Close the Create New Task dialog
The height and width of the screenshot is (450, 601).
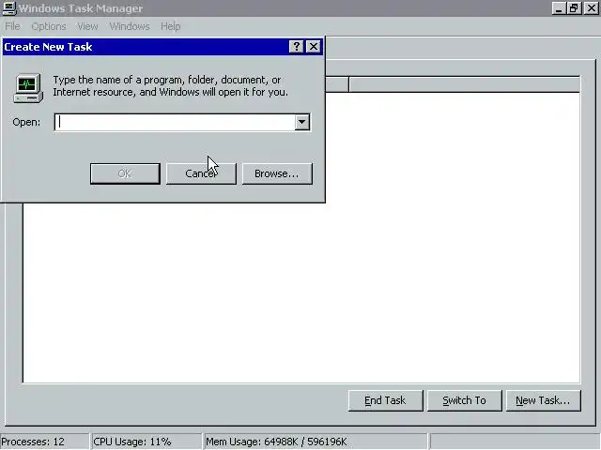(314, 47)
